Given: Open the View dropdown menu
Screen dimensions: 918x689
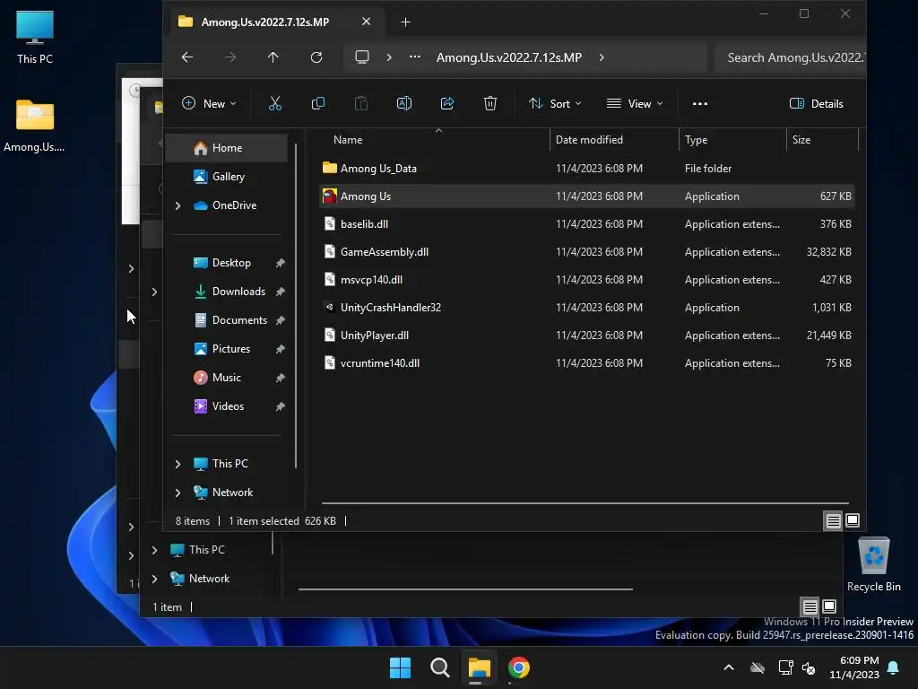Looking at the screenshot, I should pos(636,104).
